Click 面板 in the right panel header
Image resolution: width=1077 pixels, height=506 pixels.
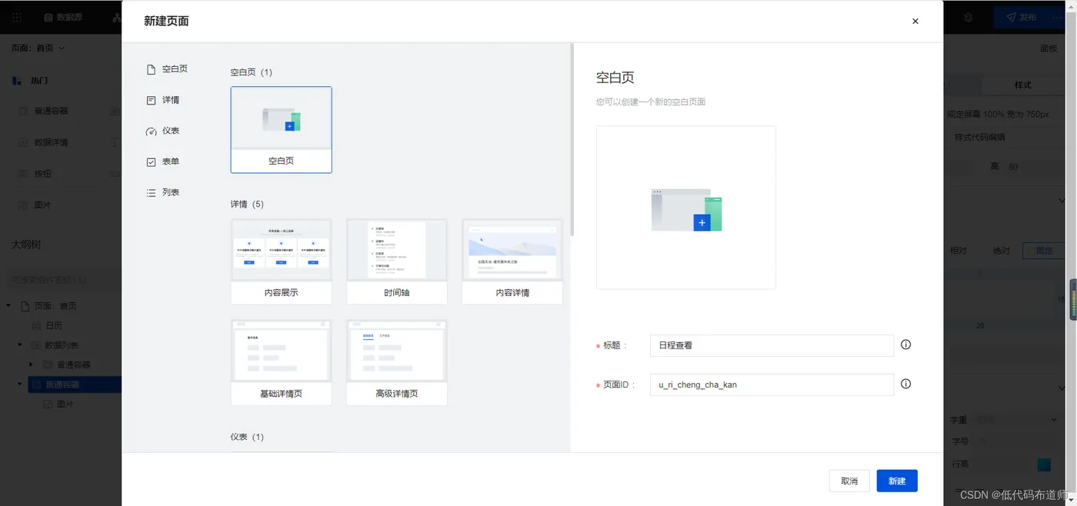click(x=1049, y=48)
